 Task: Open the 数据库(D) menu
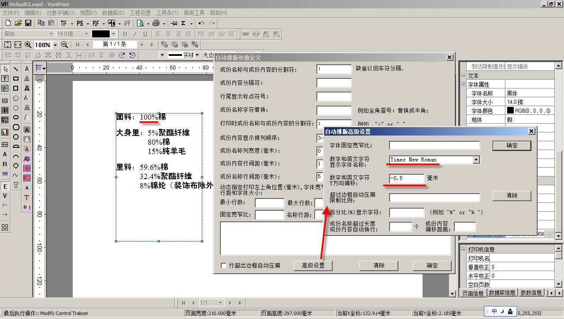[x=114, y=13]
